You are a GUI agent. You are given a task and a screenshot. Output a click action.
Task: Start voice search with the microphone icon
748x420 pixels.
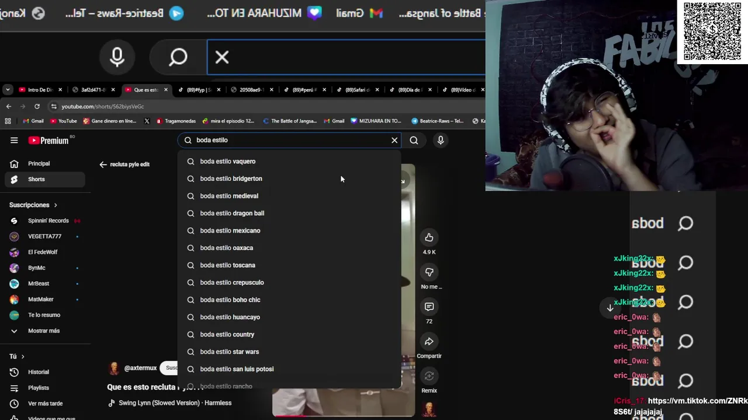[x=441, y=140]
